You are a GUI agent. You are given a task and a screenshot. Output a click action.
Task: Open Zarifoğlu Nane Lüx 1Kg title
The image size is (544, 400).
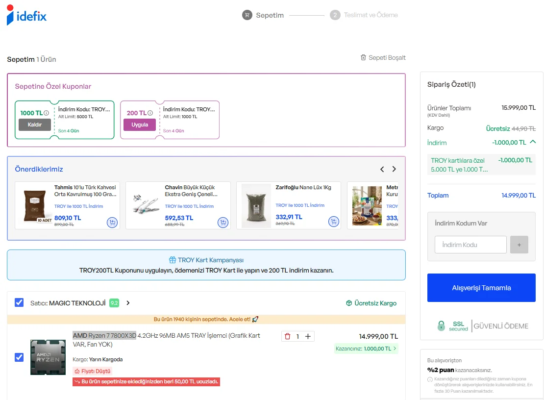(303, 187)
